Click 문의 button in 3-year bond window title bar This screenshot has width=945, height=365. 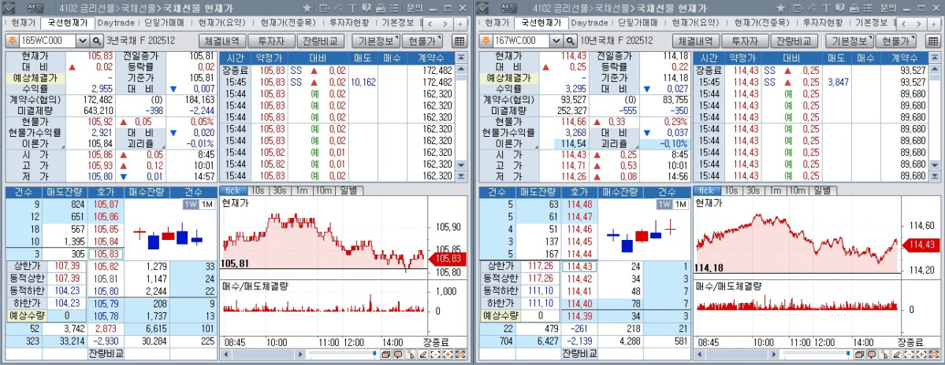pos(414,8)
